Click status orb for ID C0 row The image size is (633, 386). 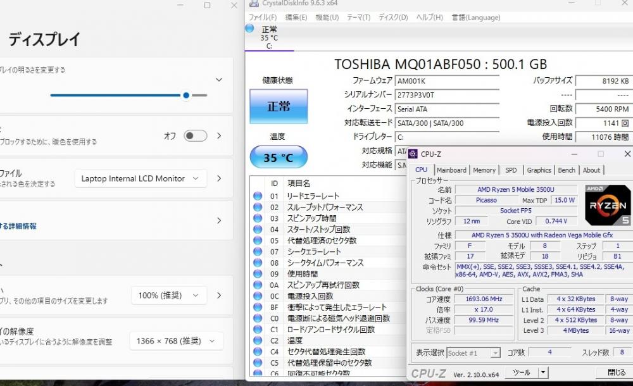point(258,318)
